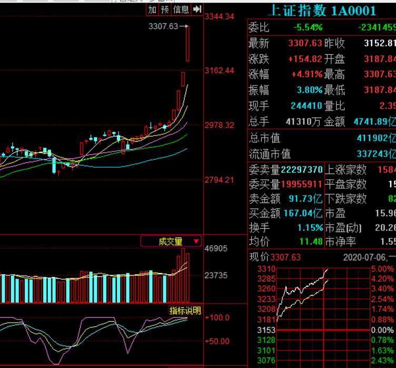Click the 2794.21 price axis label
Viewport: 396px width, 368px height.
(x=219, y=180)
